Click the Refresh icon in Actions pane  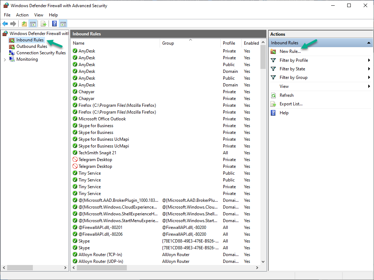point(273,95)
